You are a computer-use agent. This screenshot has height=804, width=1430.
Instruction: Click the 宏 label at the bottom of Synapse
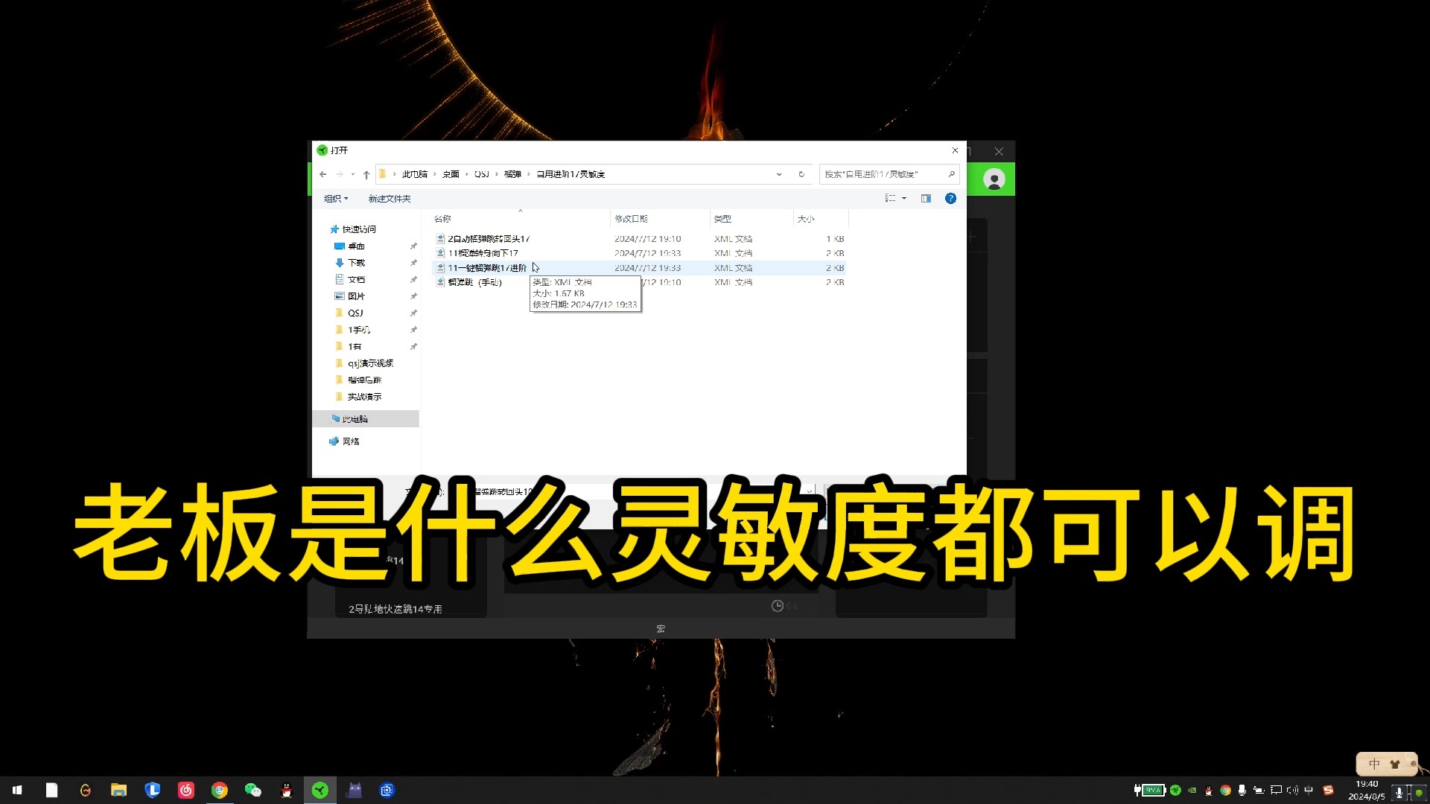tap(661, 628)
